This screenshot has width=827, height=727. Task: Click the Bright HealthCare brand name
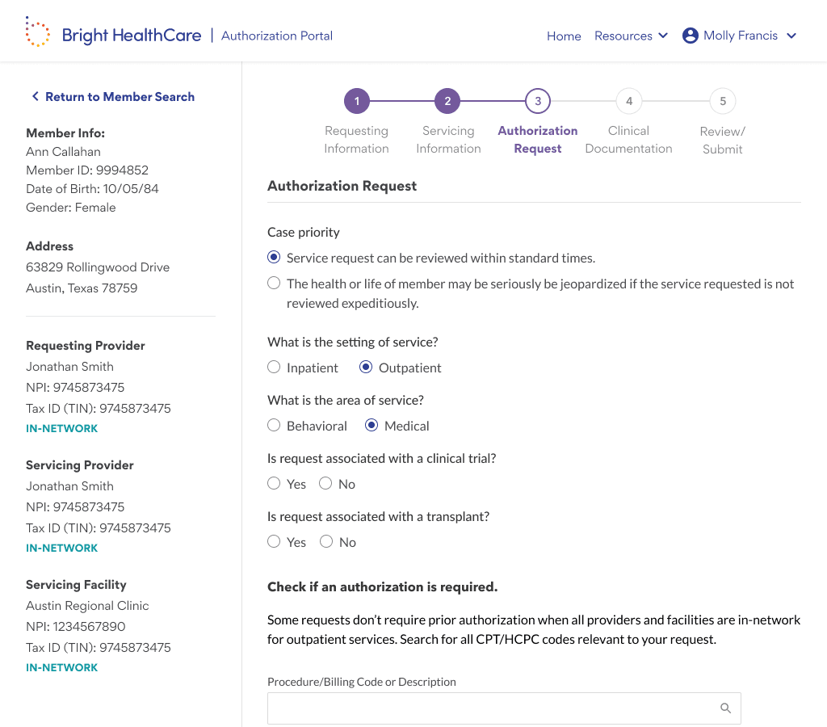tap(132, 36)
